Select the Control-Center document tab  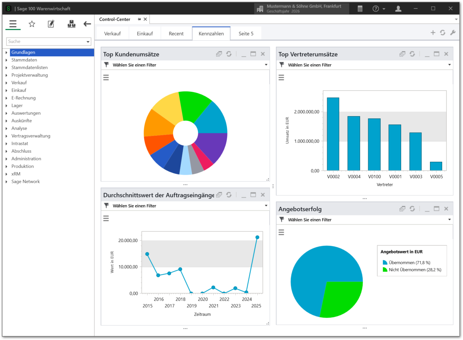tap(115, 19)
